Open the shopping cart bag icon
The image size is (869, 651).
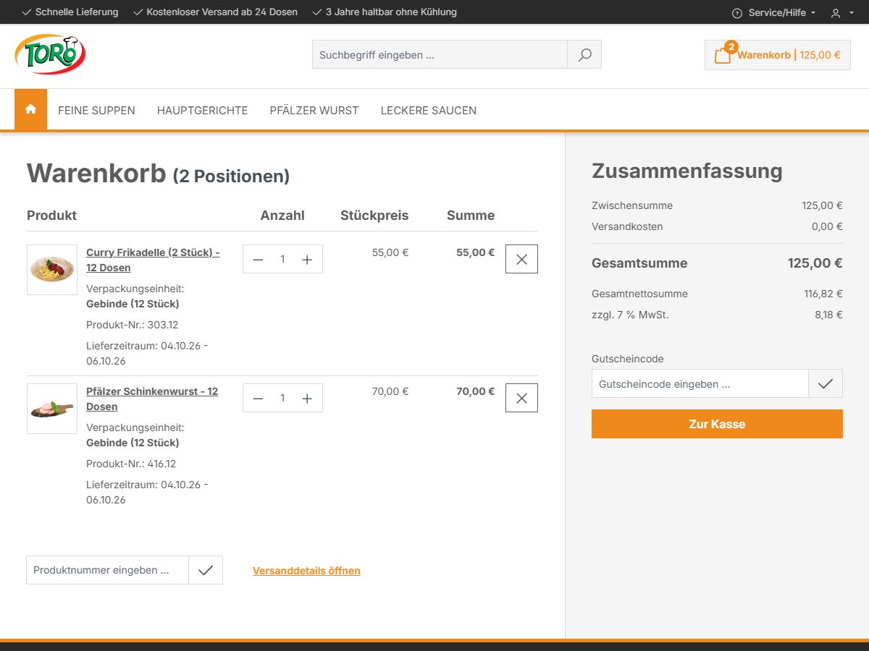[723, 55]
